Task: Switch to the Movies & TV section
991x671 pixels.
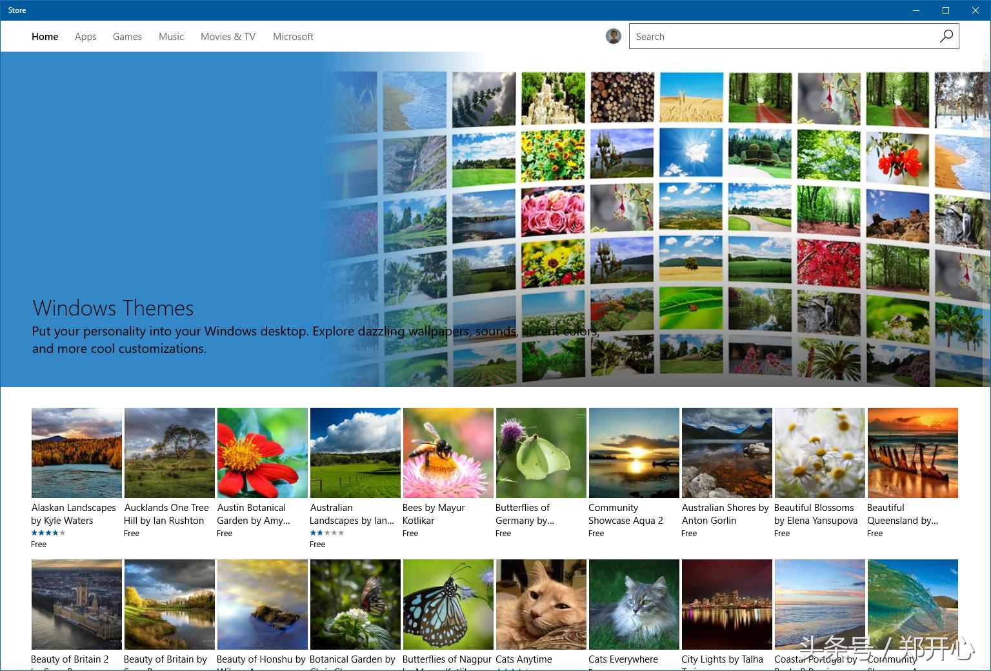Action: [227, 36]
